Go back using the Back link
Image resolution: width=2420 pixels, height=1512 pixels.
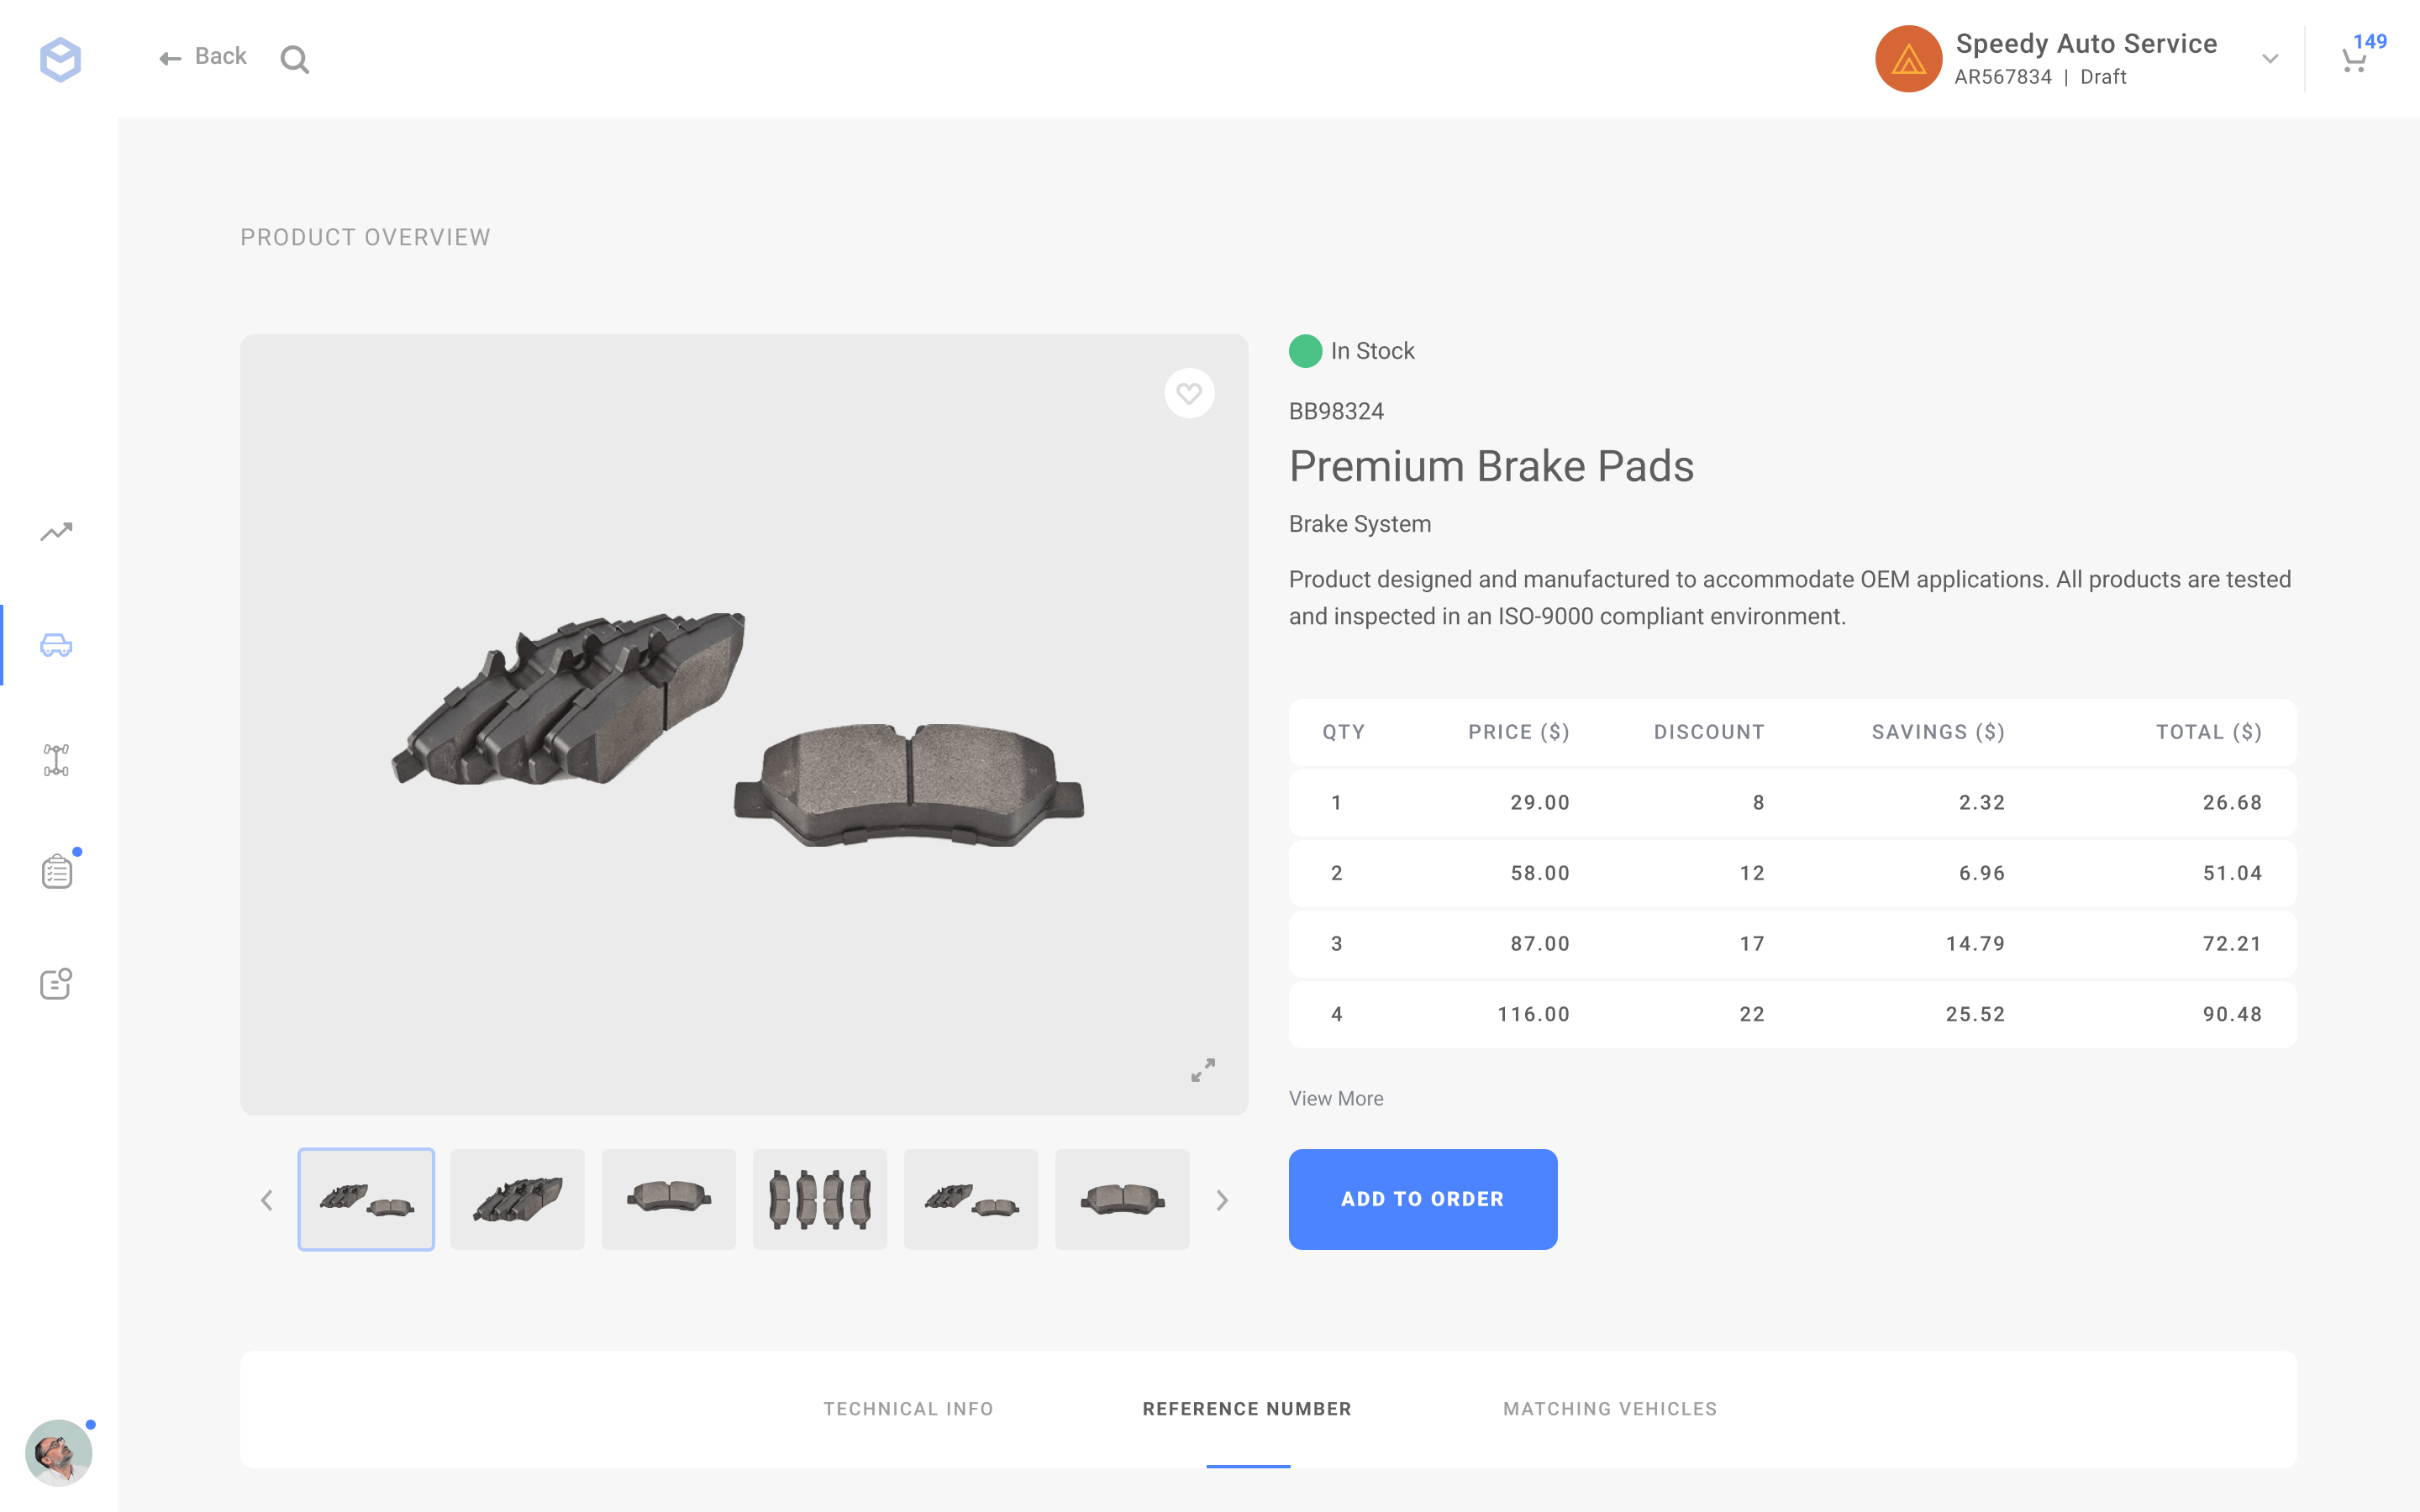click(203, 57)
